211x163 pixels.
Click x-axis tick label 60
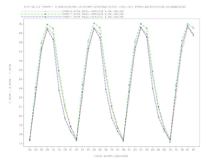point(147,150)
